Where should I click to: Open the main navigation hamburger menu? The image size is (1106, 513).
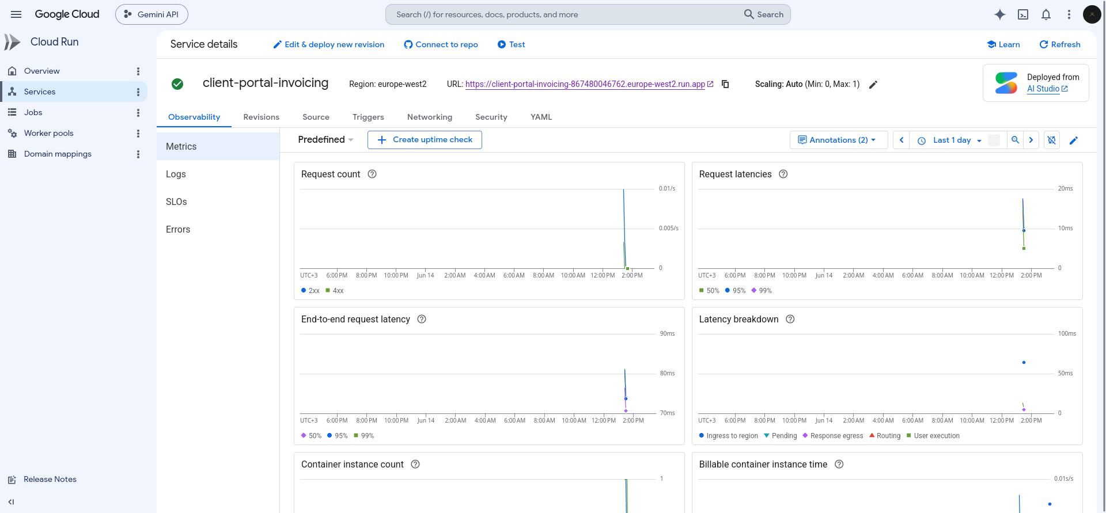(16, 14)
